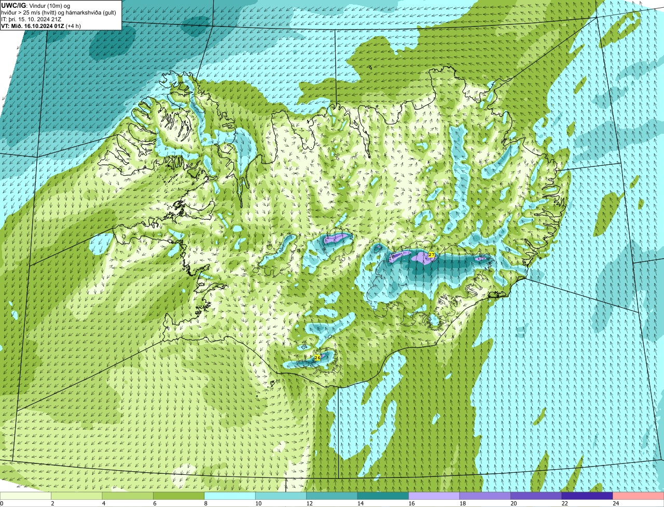This screenshot has height=507, width=664.
Task: Select the 6–8 m/s darker green legend swatch
Action: [179, 496]
